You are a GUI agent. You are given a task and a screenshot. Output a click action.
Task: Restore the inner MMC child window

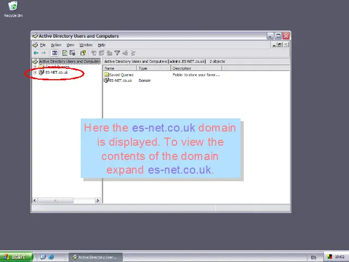point(280,45)
